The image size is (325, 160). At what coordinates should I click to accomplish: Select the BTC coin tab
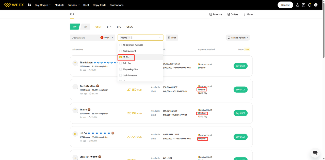(119, 27)
